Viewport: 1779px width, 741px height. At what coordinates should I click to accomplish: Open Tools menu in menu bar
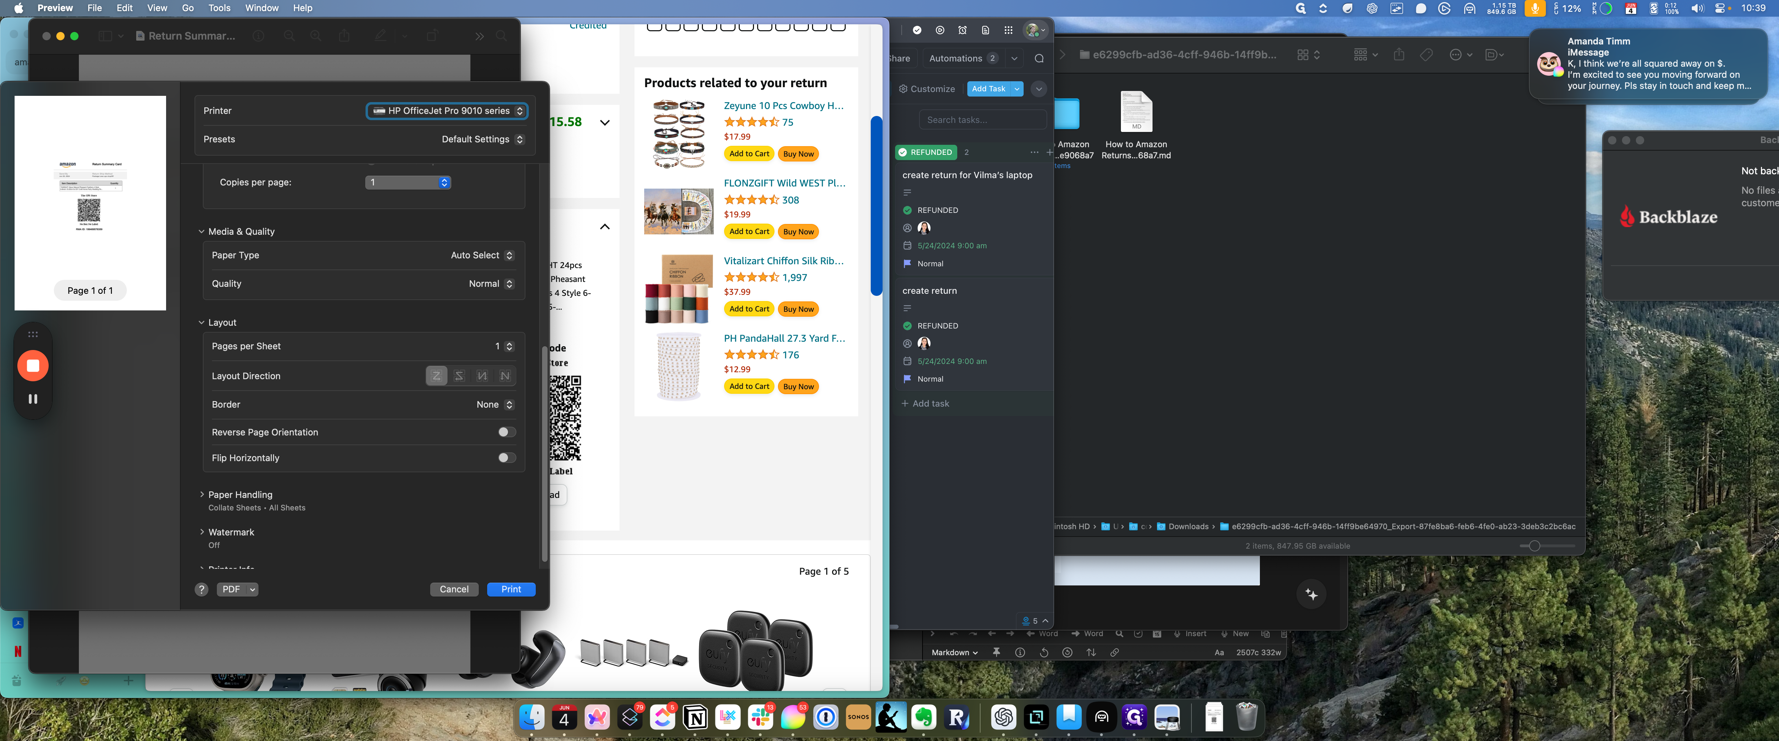click(x=219, y=8)
